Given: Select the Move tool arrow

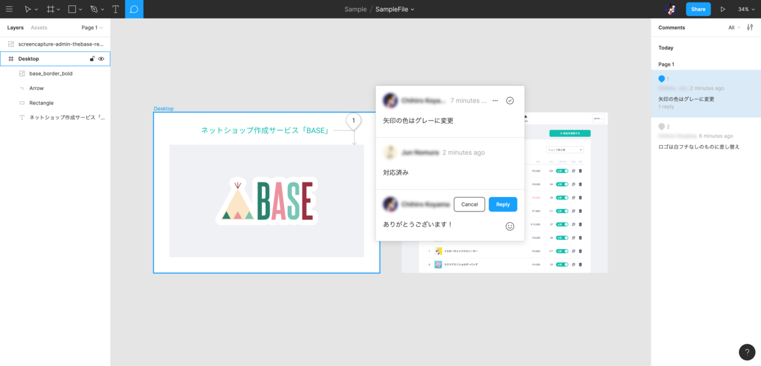Looking at the screenshot, I should [27, 9].
